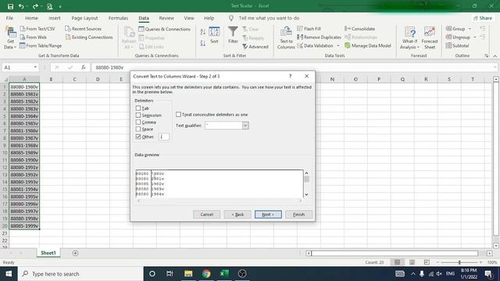Open the File menu
Screen dimensions: 500x281
pos(9,18)
